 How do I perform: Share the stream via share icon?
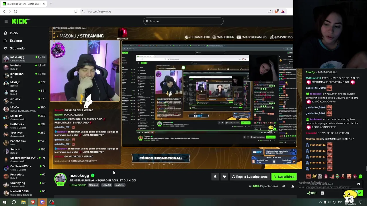point(284,186)
